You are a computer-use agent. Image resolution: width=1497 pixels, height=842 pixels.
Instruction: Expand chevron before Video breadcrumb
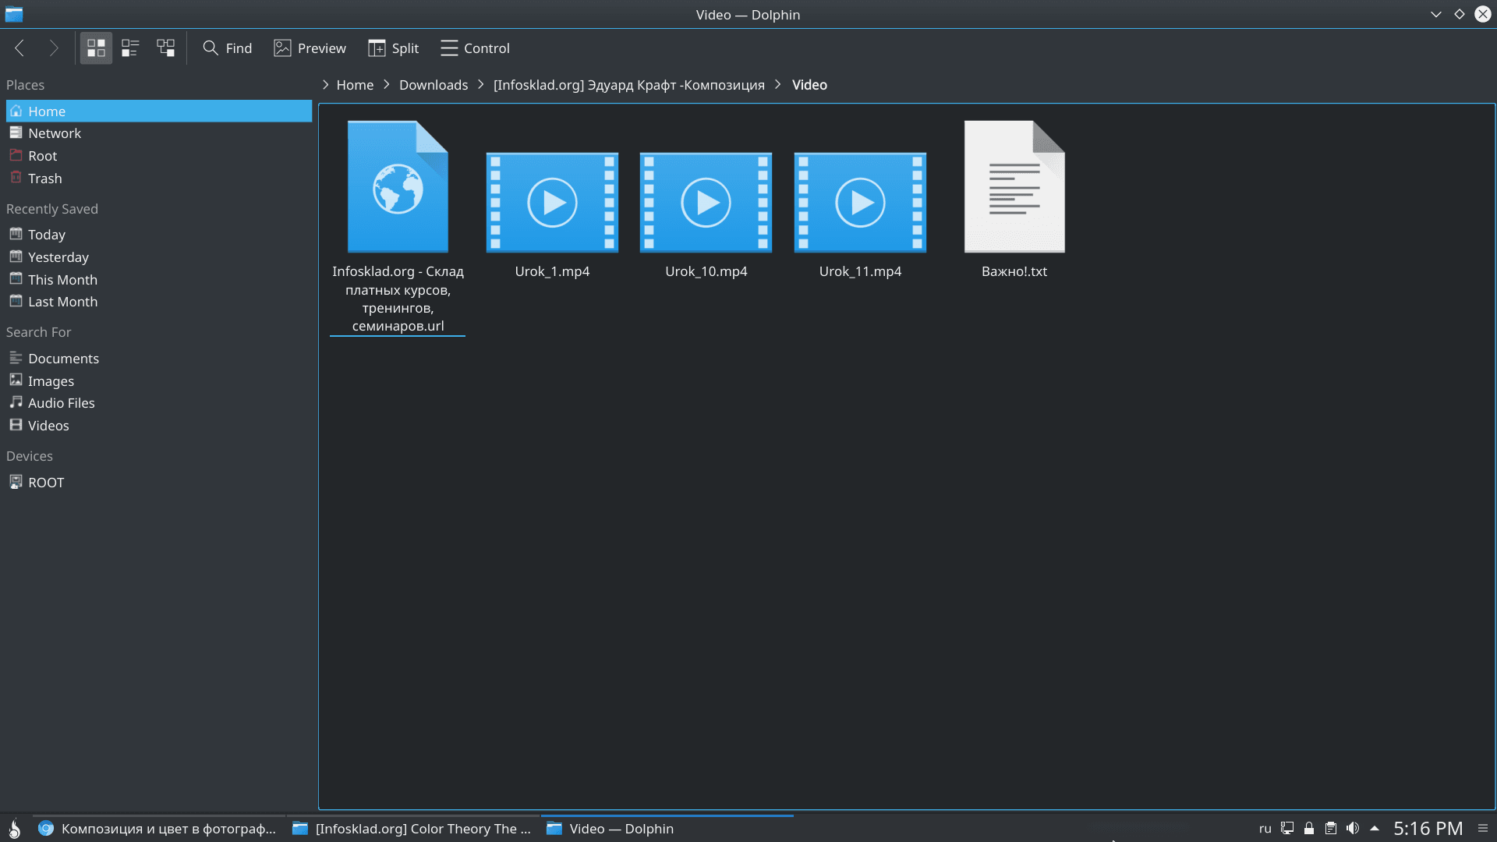pyautogui.click(x=778, y=85)
